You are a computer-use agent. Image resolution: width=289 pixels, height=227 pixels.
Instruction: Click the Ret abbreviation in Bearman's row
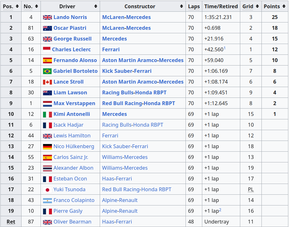click(x=11, y=222)
